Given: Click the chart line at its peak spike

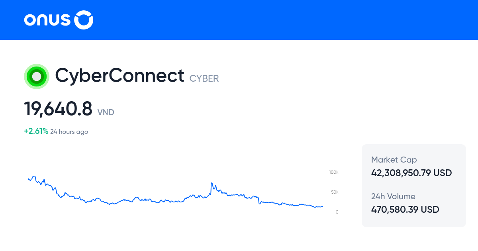Looking at the screenshot, I should pyautogui.click(x=211, y=182).
